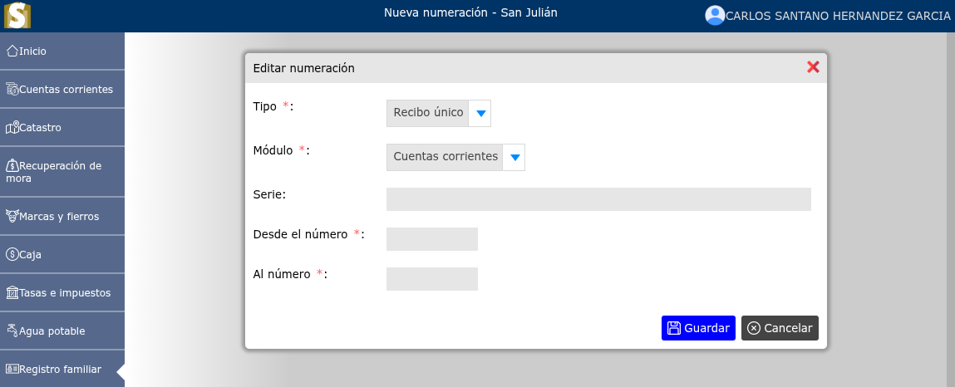Open Recuperación de mora menu item
The image size is (955, 387).
pyautogui.click(x=62, y=172)
